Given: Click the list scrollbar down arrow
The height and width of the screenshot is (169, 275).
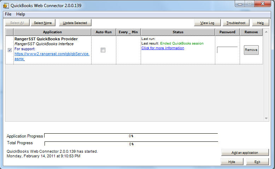Looking at the screenshot, I should pyautogui.click(x=267, y=118).
